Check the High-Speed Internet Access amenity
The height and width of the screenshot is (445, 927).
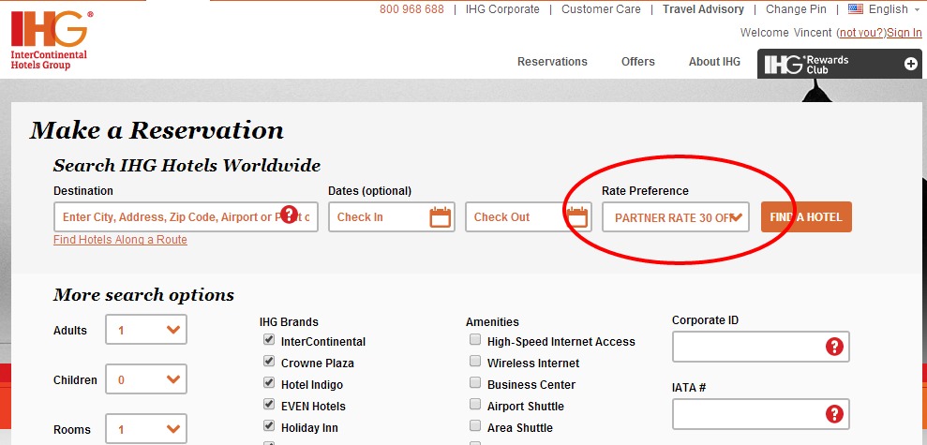coord(474,340)
